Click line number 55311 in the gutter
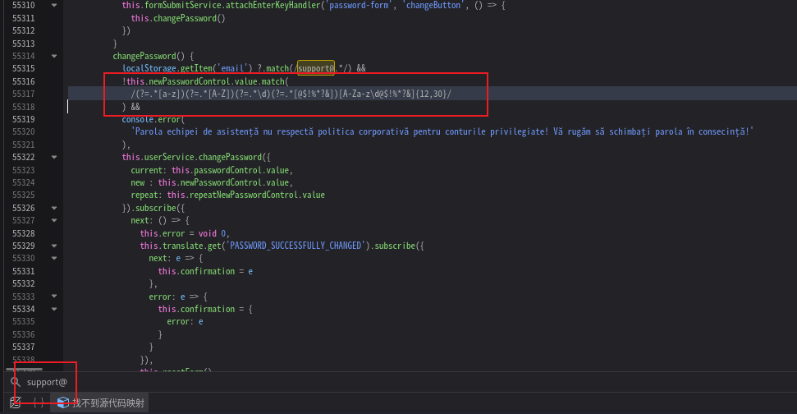Image resolution: width=797 pixels, height=414 pixels. 23,18
